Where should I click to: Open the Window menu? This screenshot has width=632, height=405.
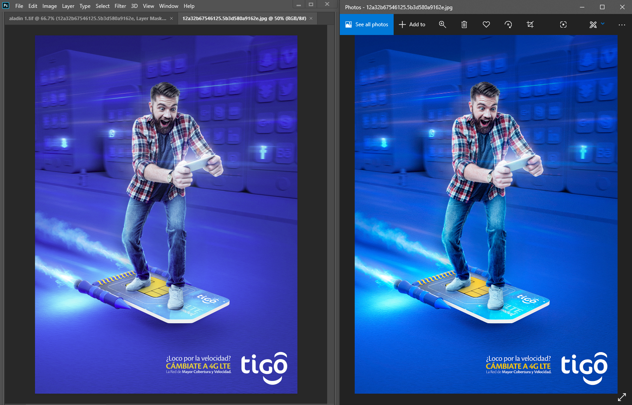point(168,6)
